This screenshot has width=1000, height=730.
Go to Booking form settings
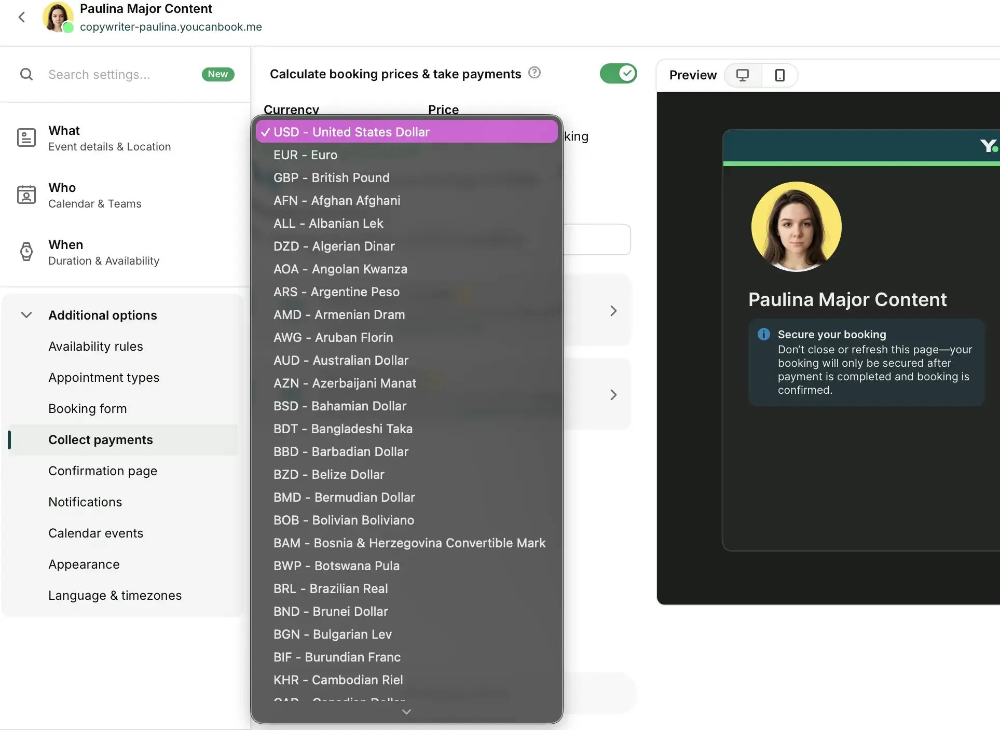click(88, 409)
